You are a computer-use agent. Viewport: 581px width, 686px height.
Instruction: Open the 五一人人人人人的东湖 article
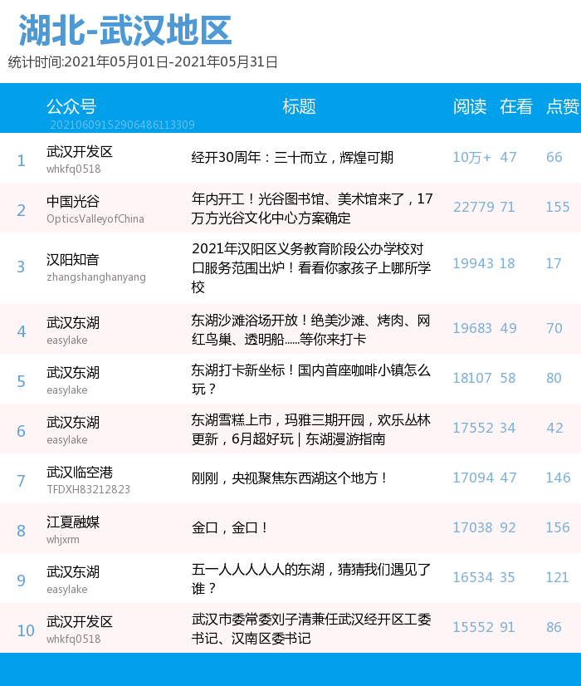(310, 579)
